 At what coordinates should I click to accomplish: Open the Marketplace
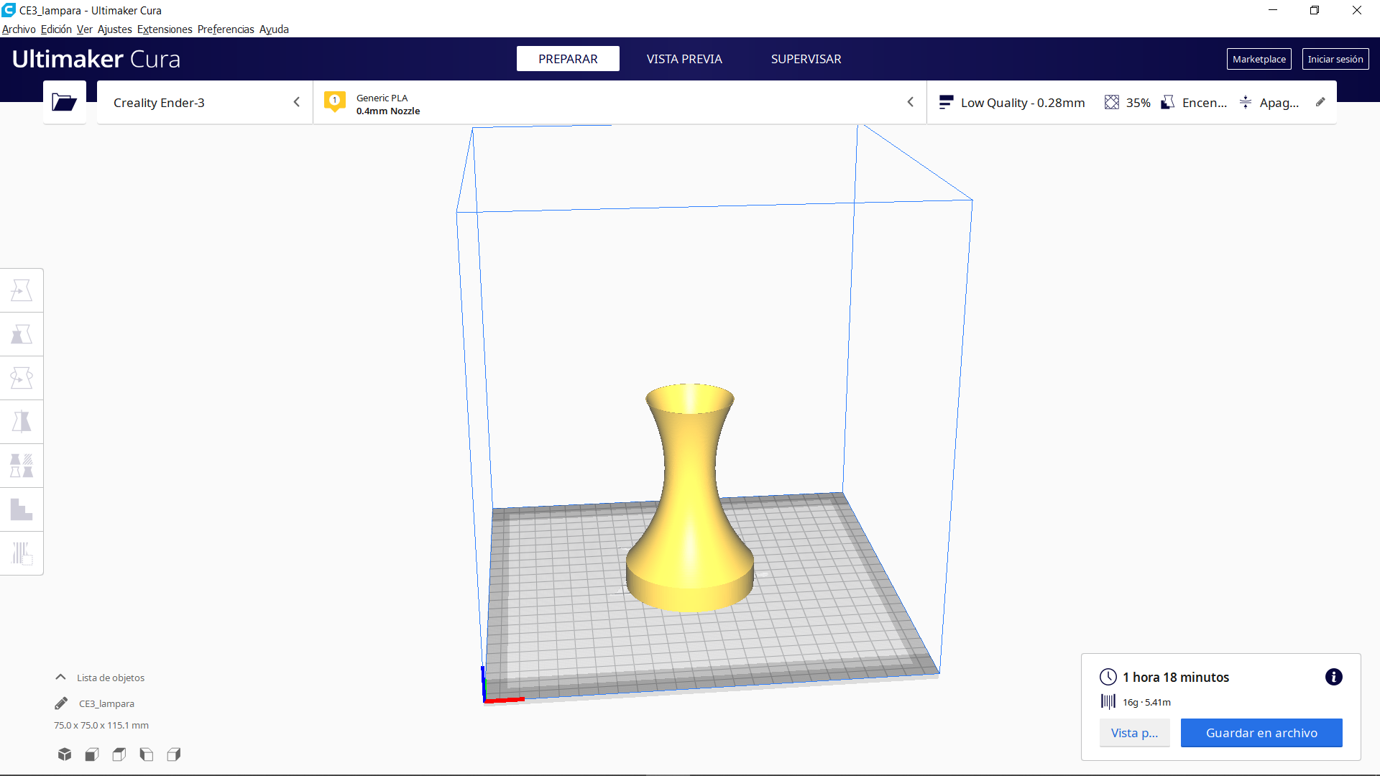[x=1259, y=58]
